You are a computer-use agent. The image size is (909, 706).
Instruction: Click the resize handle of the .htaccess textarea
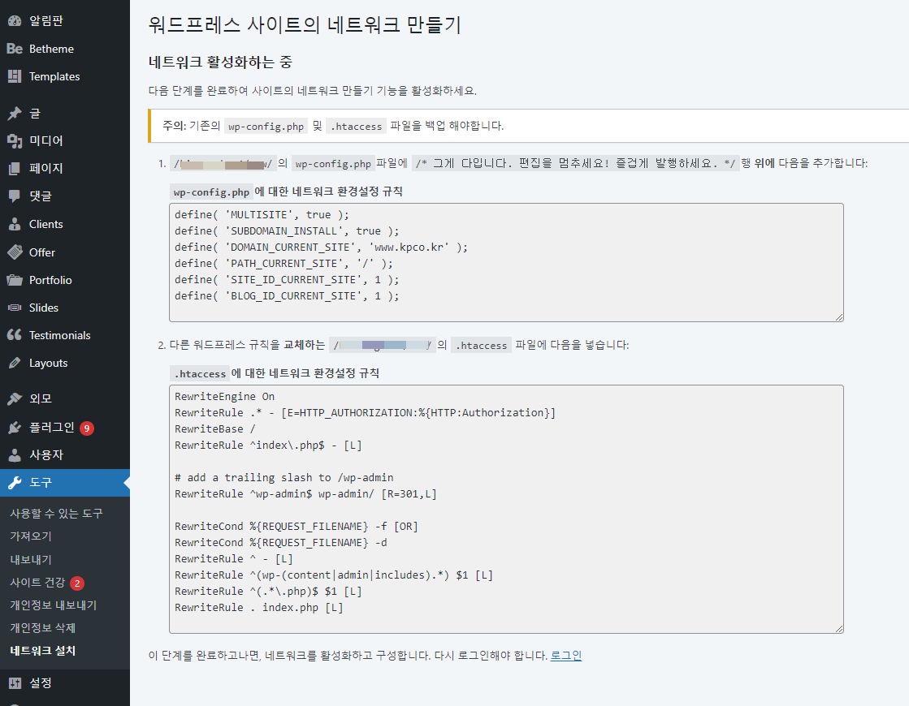[838, 628]
